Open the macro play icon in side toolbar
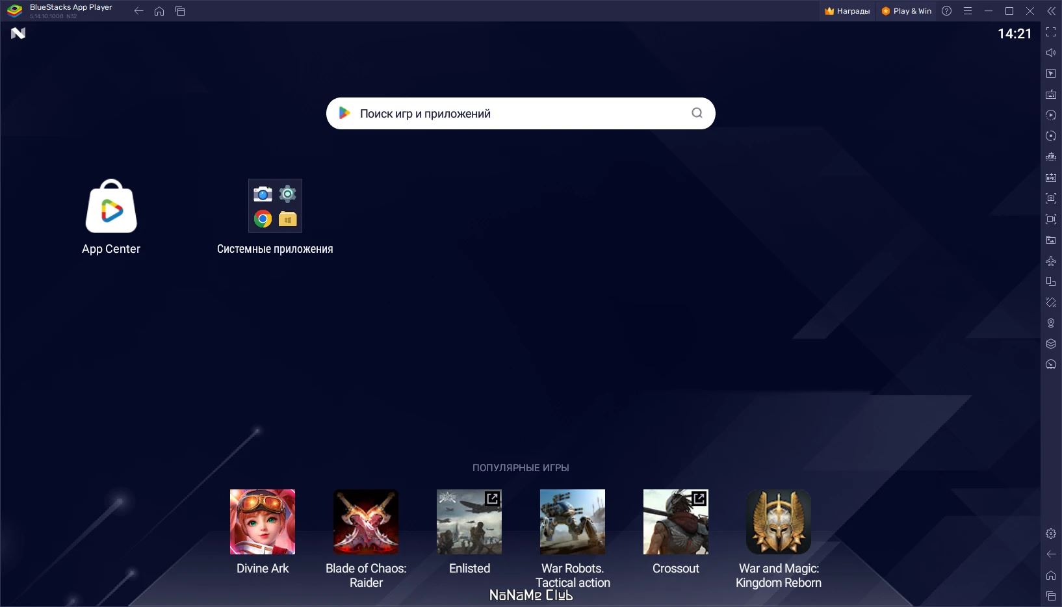1062x607 pixels. point(1051,115)
